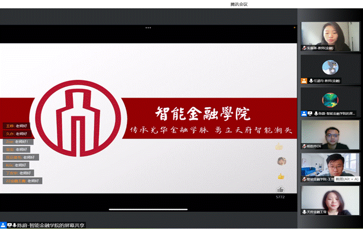363x229 pixels.
Task: Click the white home indicator bar below the slide
Action: [148, 210]
